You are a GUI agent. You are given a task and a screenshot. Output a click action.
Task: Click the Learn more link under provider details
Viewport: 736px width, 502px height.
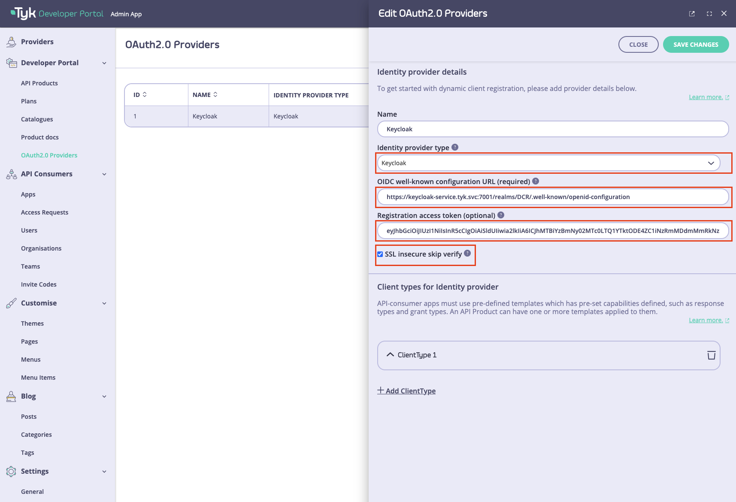click(706, 97)
